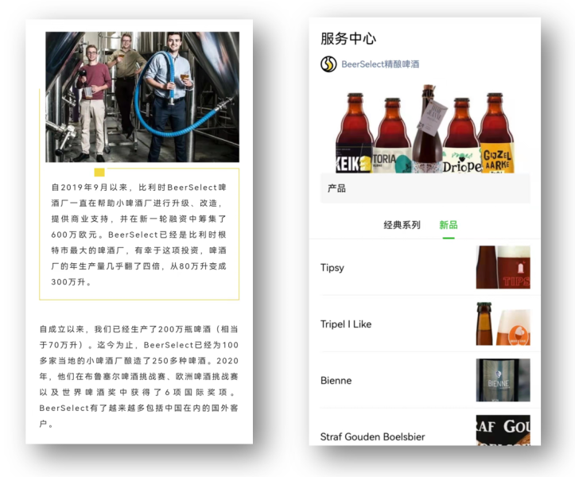This screenshot has width=575, height=477.
Task: Tap the 服务中心 page title
Action: (x=348, y=39)
